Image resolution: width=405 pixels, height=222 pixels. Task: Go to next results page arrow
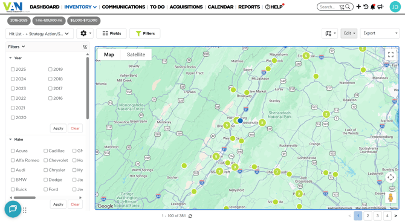(395, 216)
